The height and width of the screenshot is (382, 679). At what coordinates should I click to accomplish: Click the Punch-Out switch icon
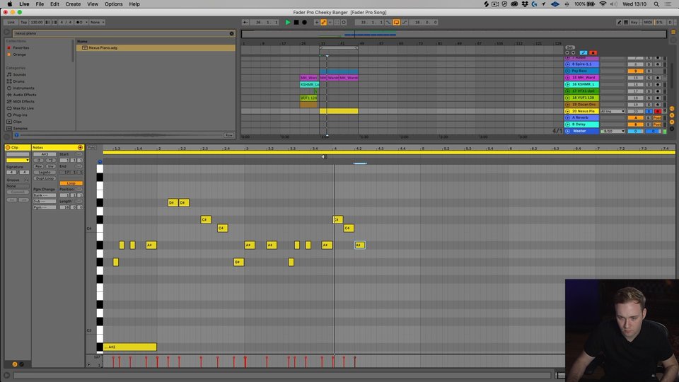pyautogui.click(x=405, y=22)
